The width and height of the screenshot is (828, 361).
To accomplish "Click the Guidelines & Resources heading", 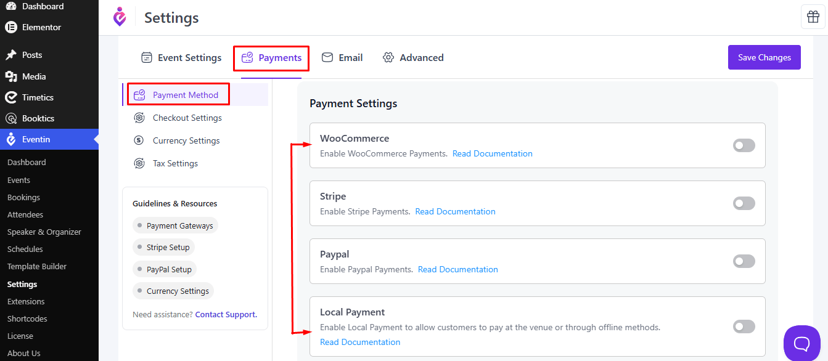I will pos(175,203).
